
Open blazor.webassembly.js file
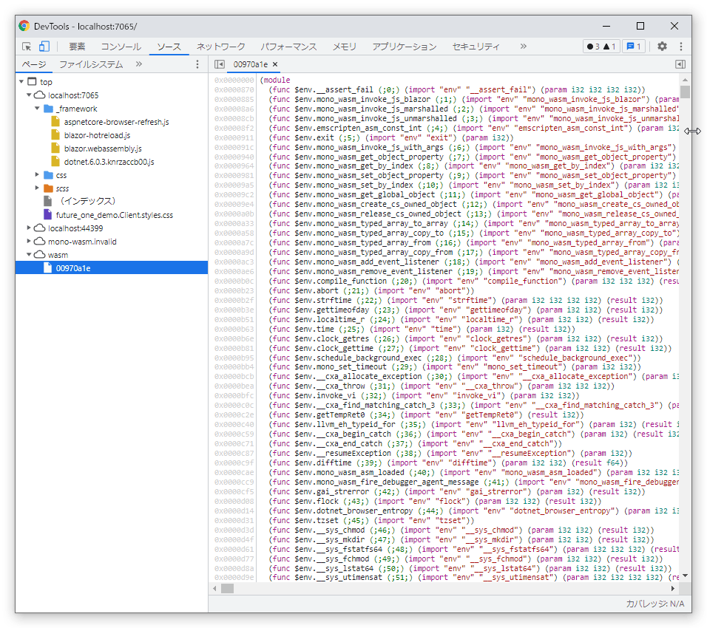[103, 149]
